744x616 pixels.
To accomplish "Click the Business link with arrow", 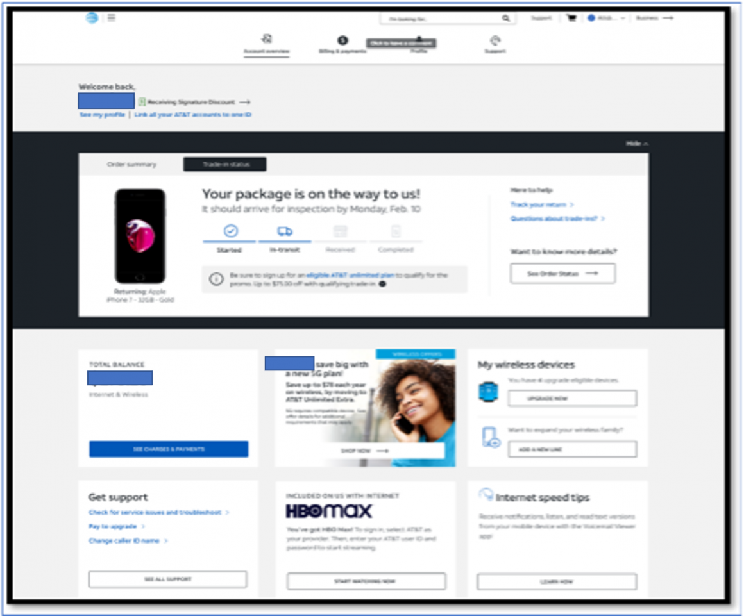I will pos(654,18).
